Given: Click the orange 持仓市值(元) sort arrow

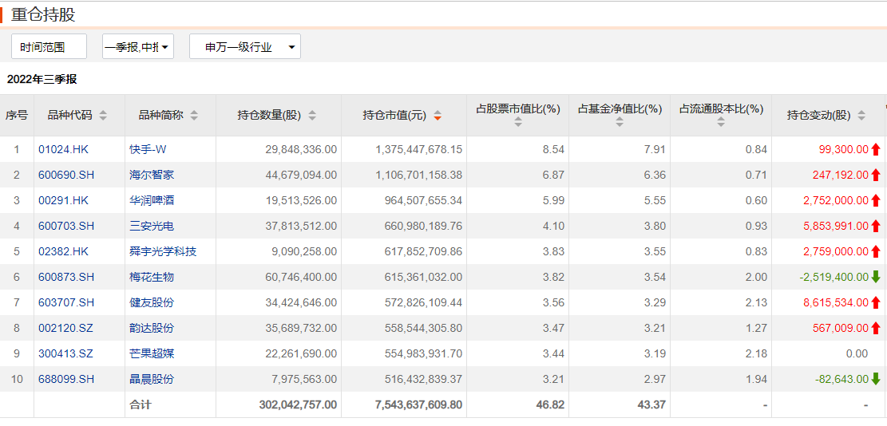Looking at the screenshot, I should pyautogui.click(x=437, y=116).
